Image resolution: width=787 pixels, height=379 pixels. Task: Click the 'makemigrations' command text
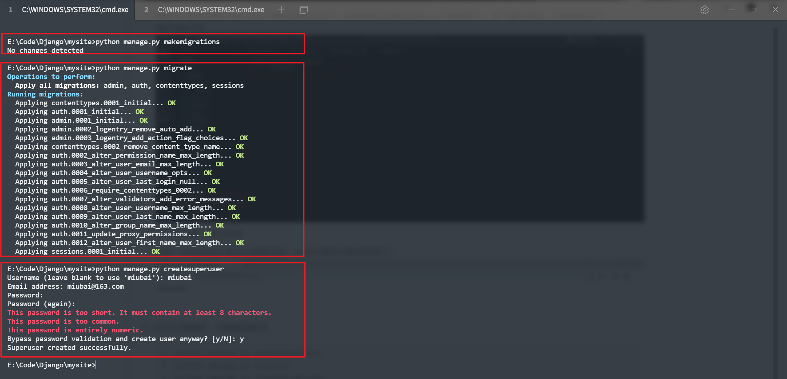pos(191,42)
